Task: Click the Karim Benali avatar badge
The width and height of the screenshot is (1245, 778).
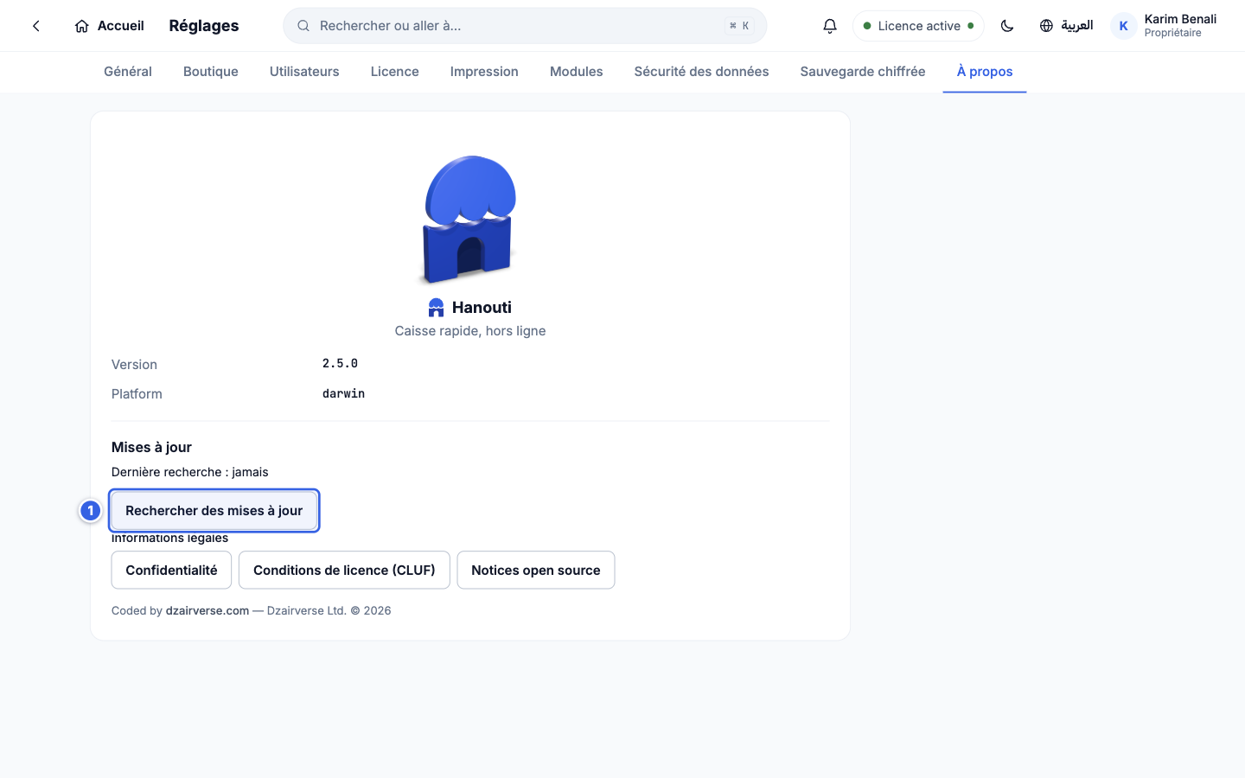Action: pyautogui.click(x=1123, y=26)
